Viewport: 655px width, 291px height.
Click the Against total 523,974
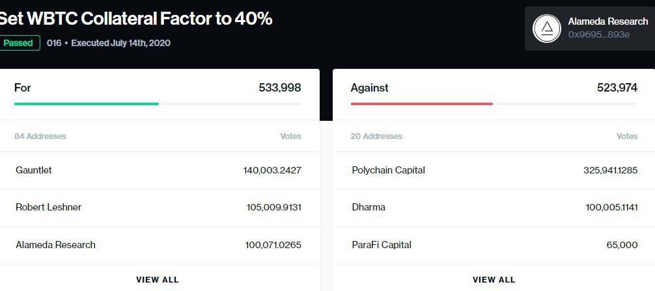617,88
